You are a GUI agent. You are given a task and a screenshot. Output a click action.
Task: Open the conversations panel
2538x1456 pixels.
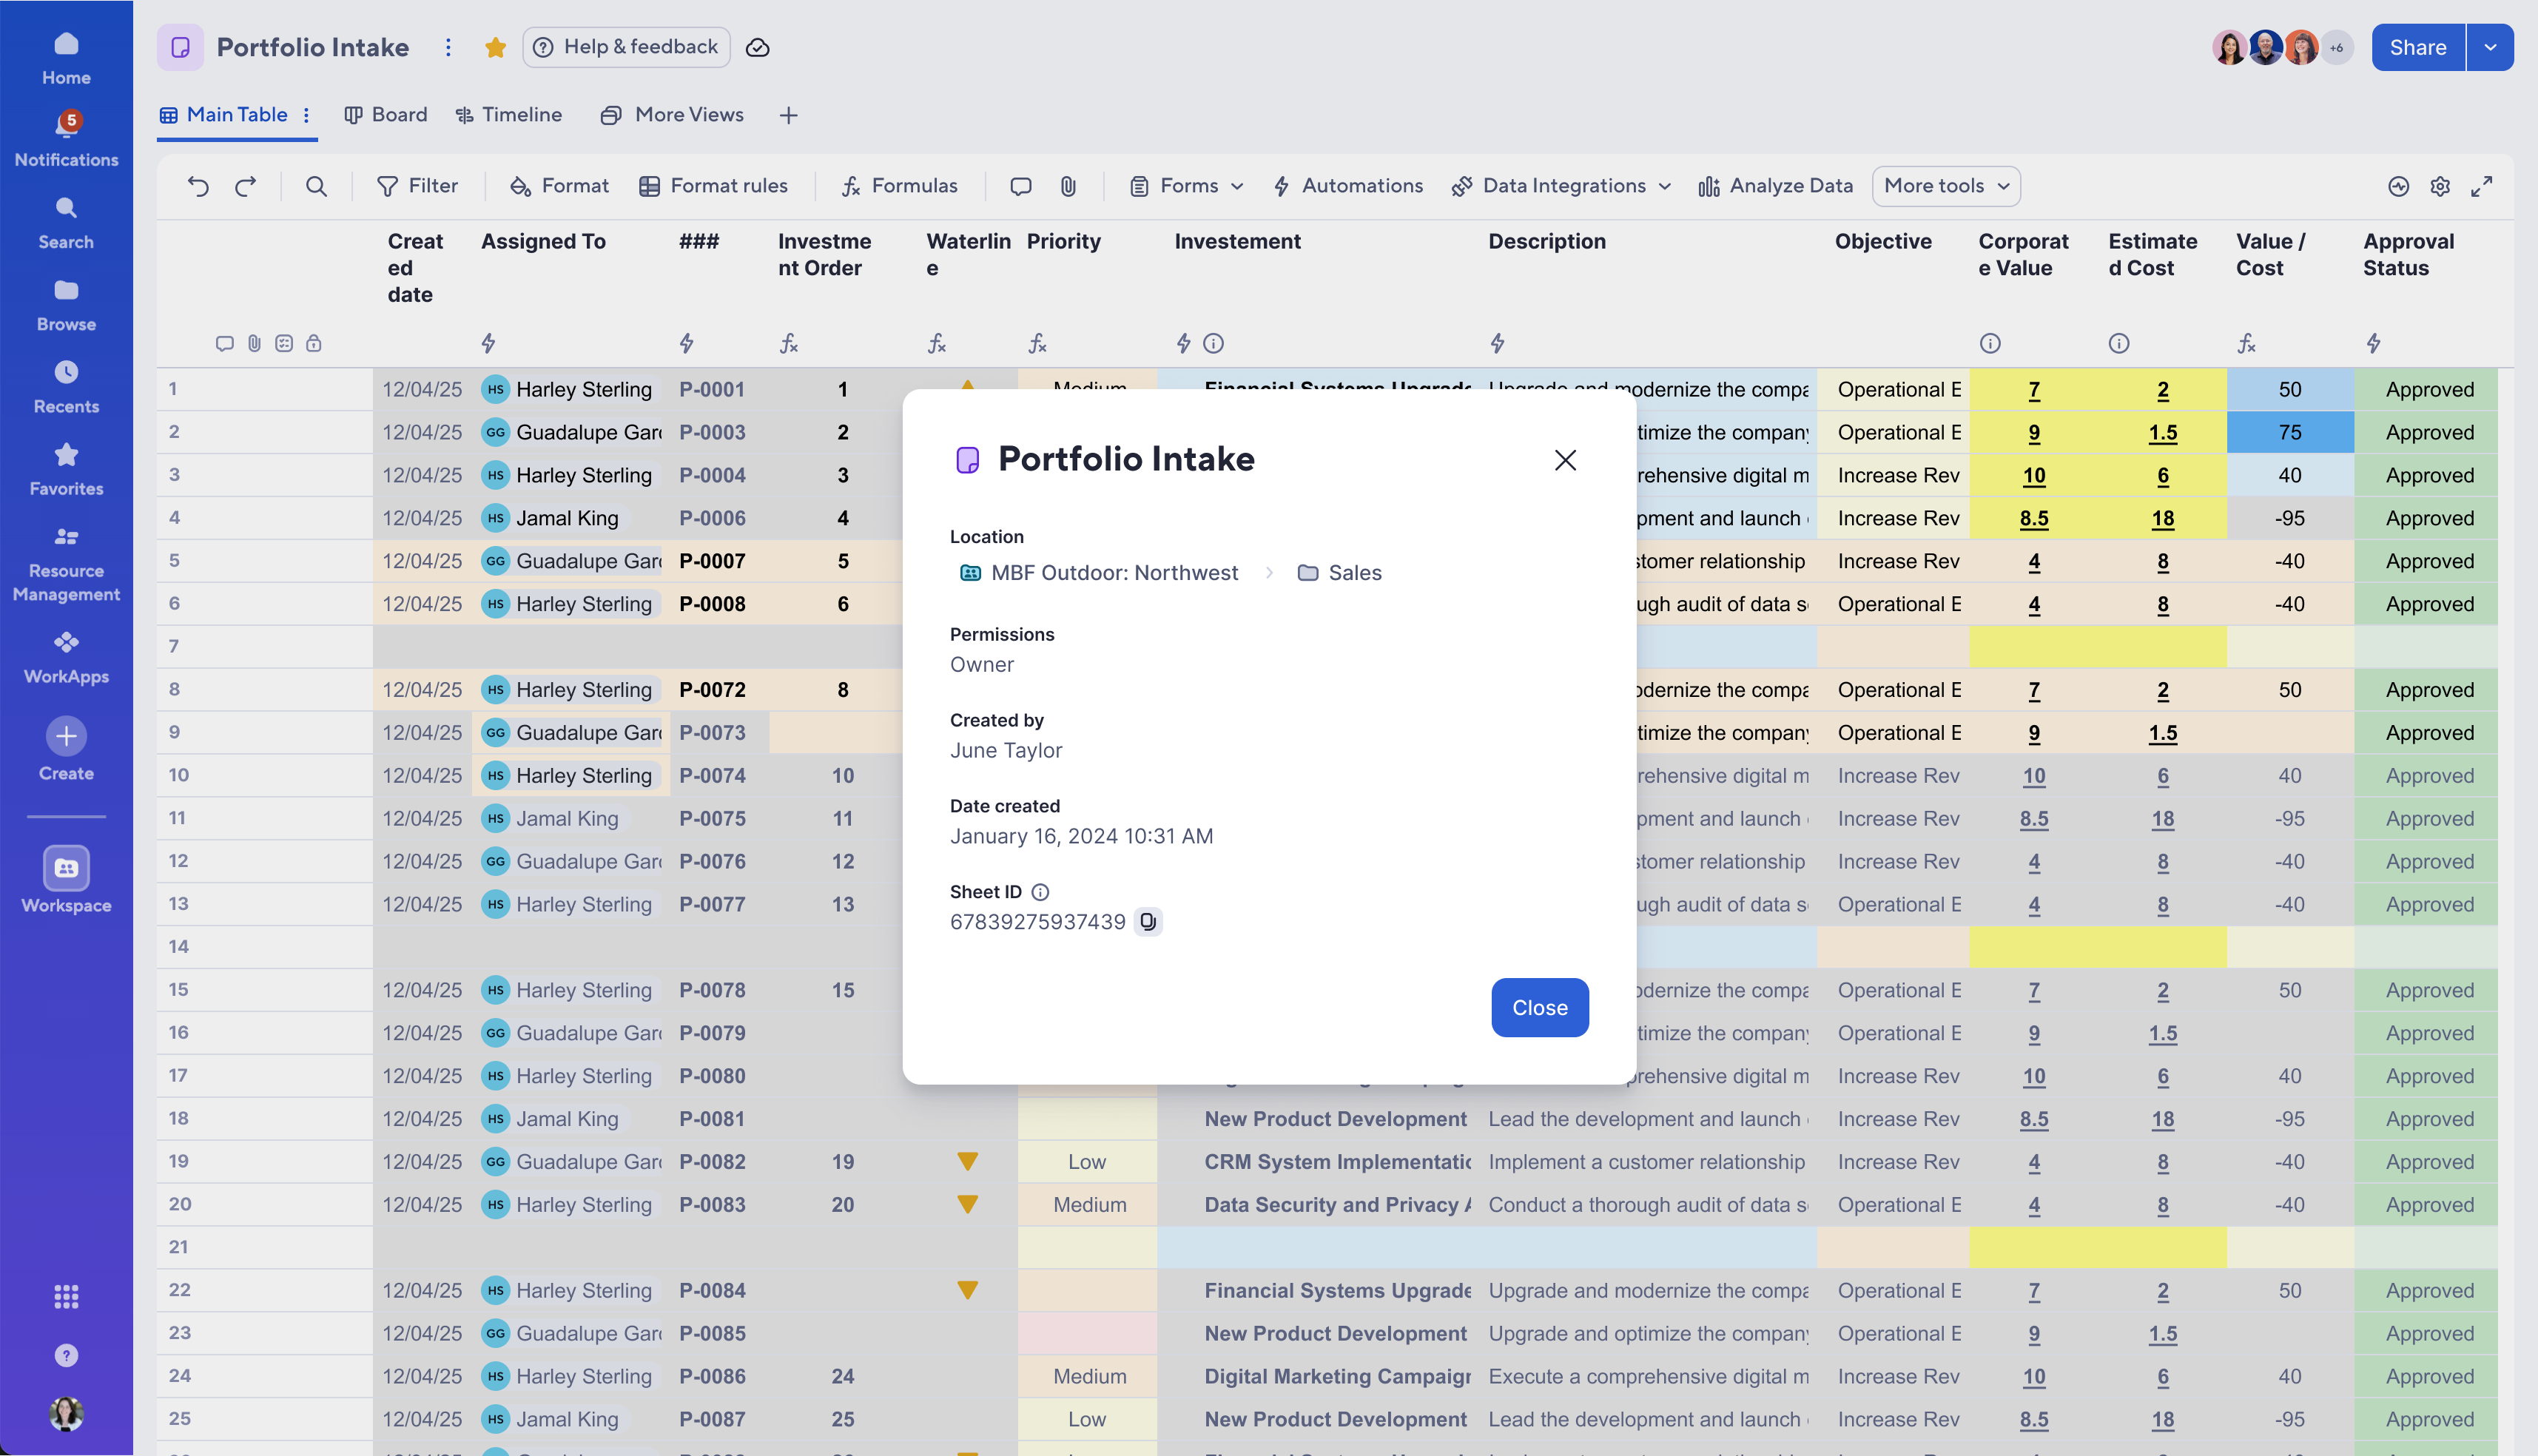click(x=1020, y=186)
